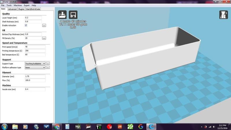The image size is (231, 130).
Task: Click the Fill Density input field
Action: 33,38
